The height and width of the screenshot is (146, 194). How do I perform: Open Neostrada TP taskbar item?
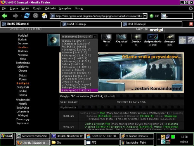coord(68,136)
